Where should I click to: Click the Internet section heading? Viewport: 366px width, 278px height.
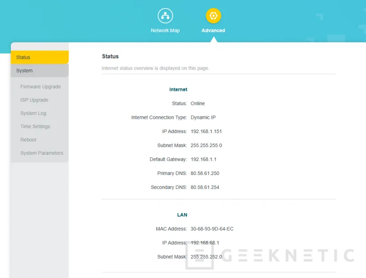[178, 89]
